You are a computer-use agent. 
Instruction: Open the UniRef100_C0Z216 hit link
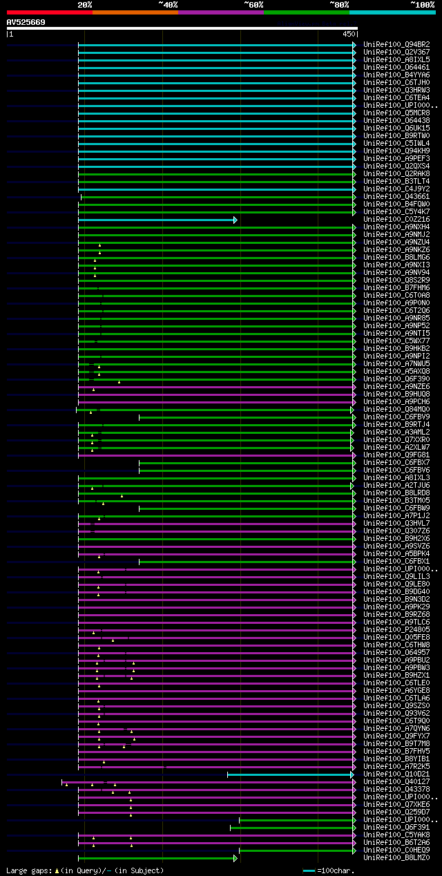[396, 219]
